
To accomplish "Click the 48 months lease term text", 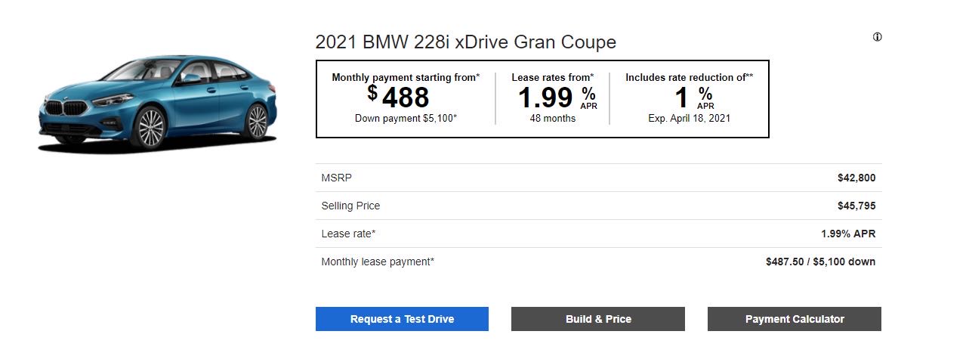I will (552, 119).
